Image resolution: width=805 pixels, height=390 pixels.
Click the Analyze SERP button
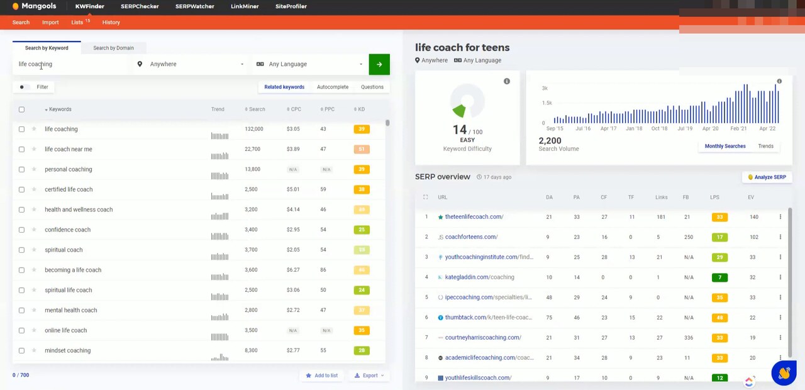[767, 177]
